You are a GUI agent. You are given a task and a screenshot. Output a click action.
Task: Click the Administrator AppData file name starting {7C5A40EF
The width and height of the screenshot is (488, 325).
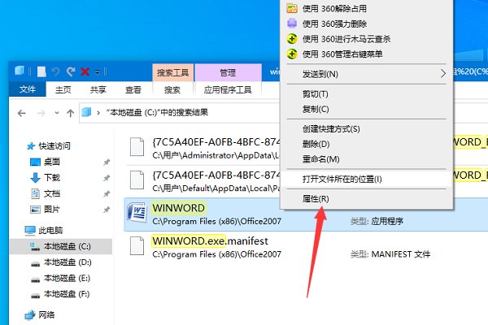click(x=216, y=142)
